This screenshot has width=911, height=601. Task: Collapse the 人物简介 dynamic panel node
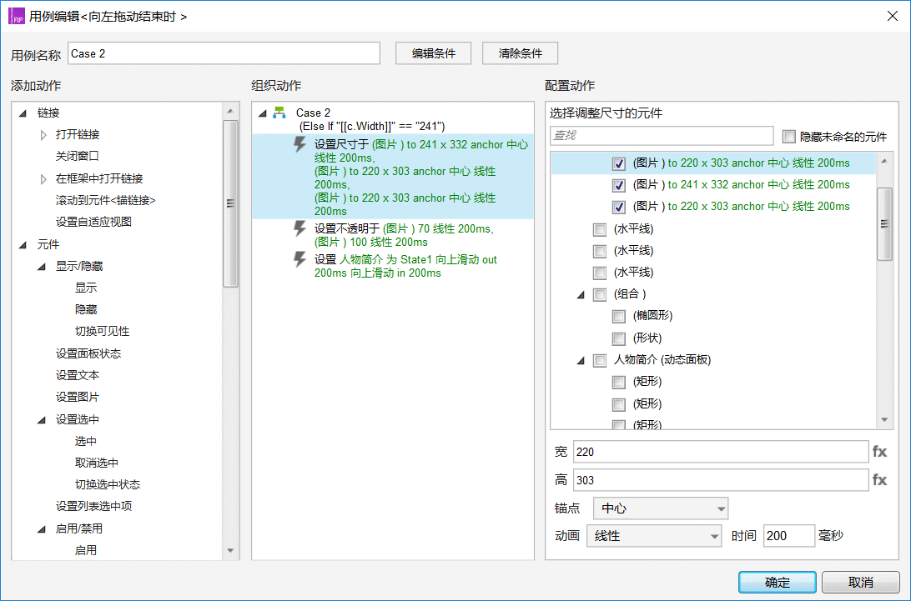coord(581,361)
